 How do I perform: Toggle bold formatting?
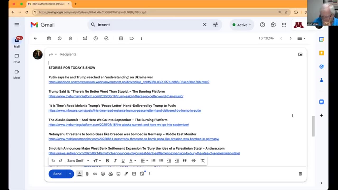(107, 160)
